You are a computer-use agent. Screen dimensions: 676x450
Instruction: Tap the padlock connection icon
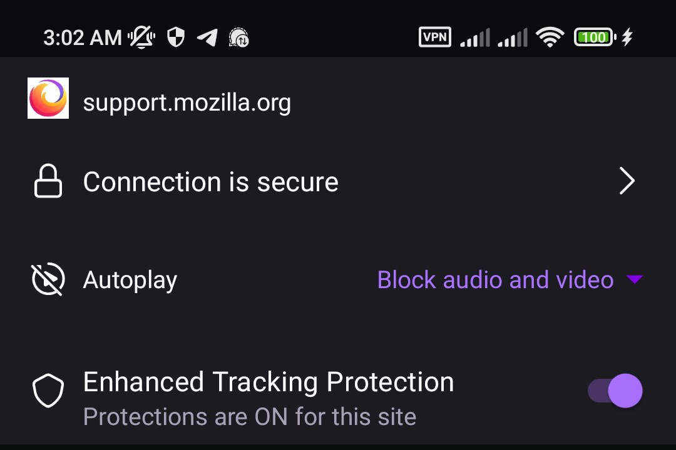48,182
